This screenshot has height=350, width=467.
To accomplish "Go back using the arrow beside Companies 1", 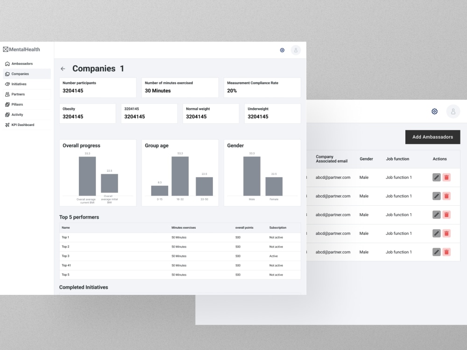I will point(63,69).
